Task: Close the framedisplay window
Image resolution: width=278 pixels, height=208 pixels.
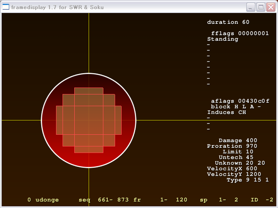Action: [x=270, y=7]
